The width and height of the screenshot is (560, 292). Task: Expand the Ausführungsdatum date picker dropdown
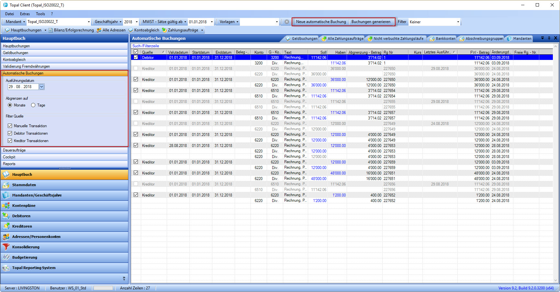click(41, 87)
